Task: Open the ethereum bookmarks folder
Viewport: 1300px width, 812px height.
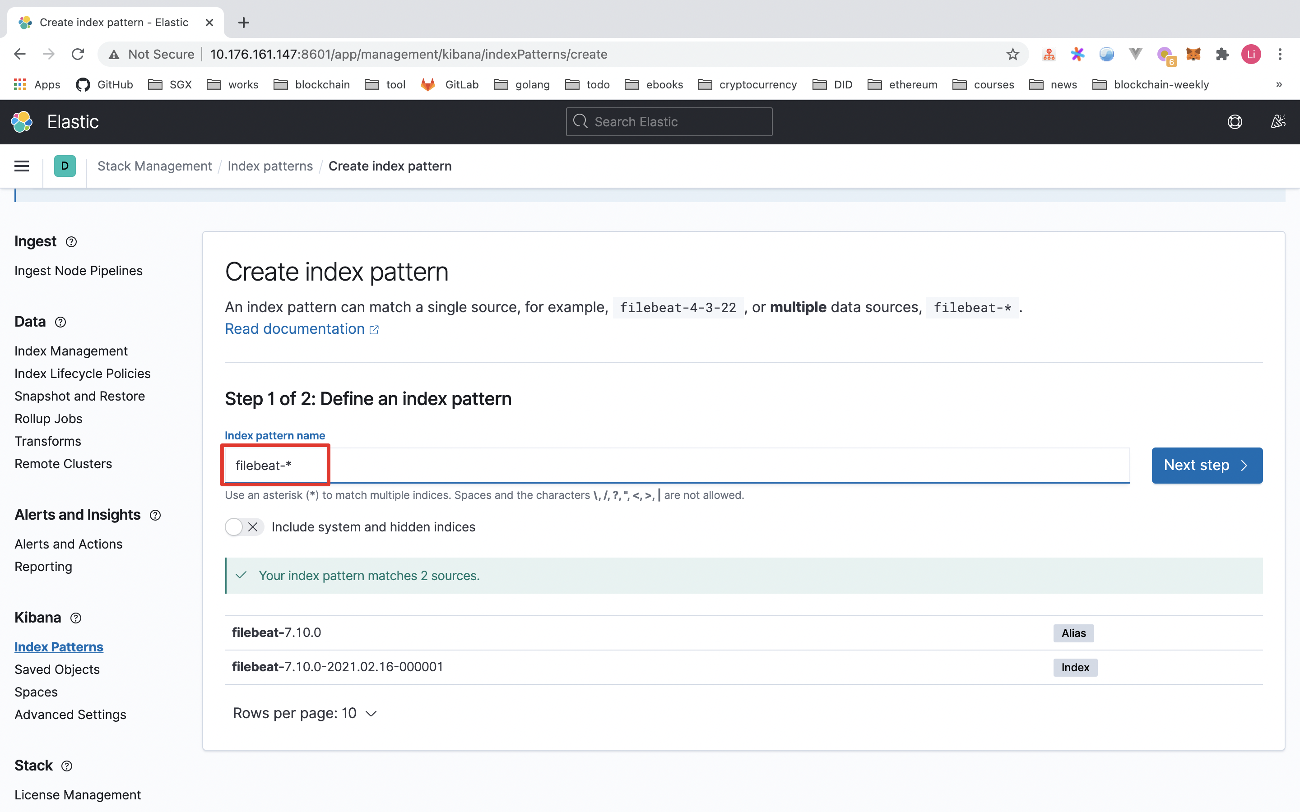Action: coord(902,85)
